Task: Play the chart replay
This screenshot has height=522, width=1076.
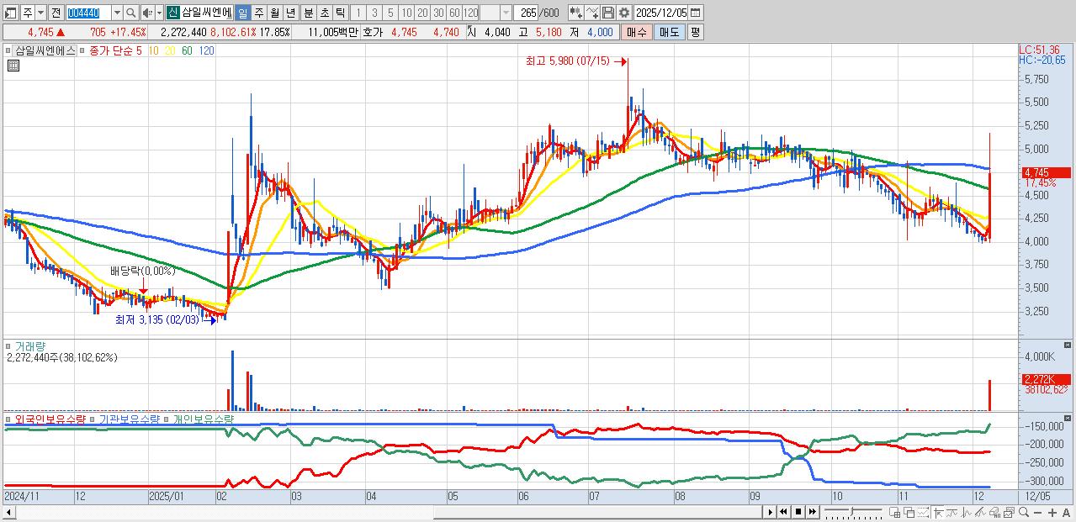Action: click(770, 512)
